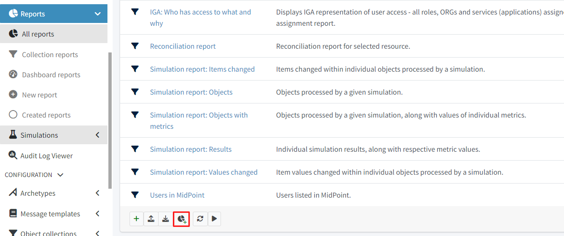Click the green plus new object button
Screen dimensions: 564x236
pyautogui.click(x=136, y=219)
